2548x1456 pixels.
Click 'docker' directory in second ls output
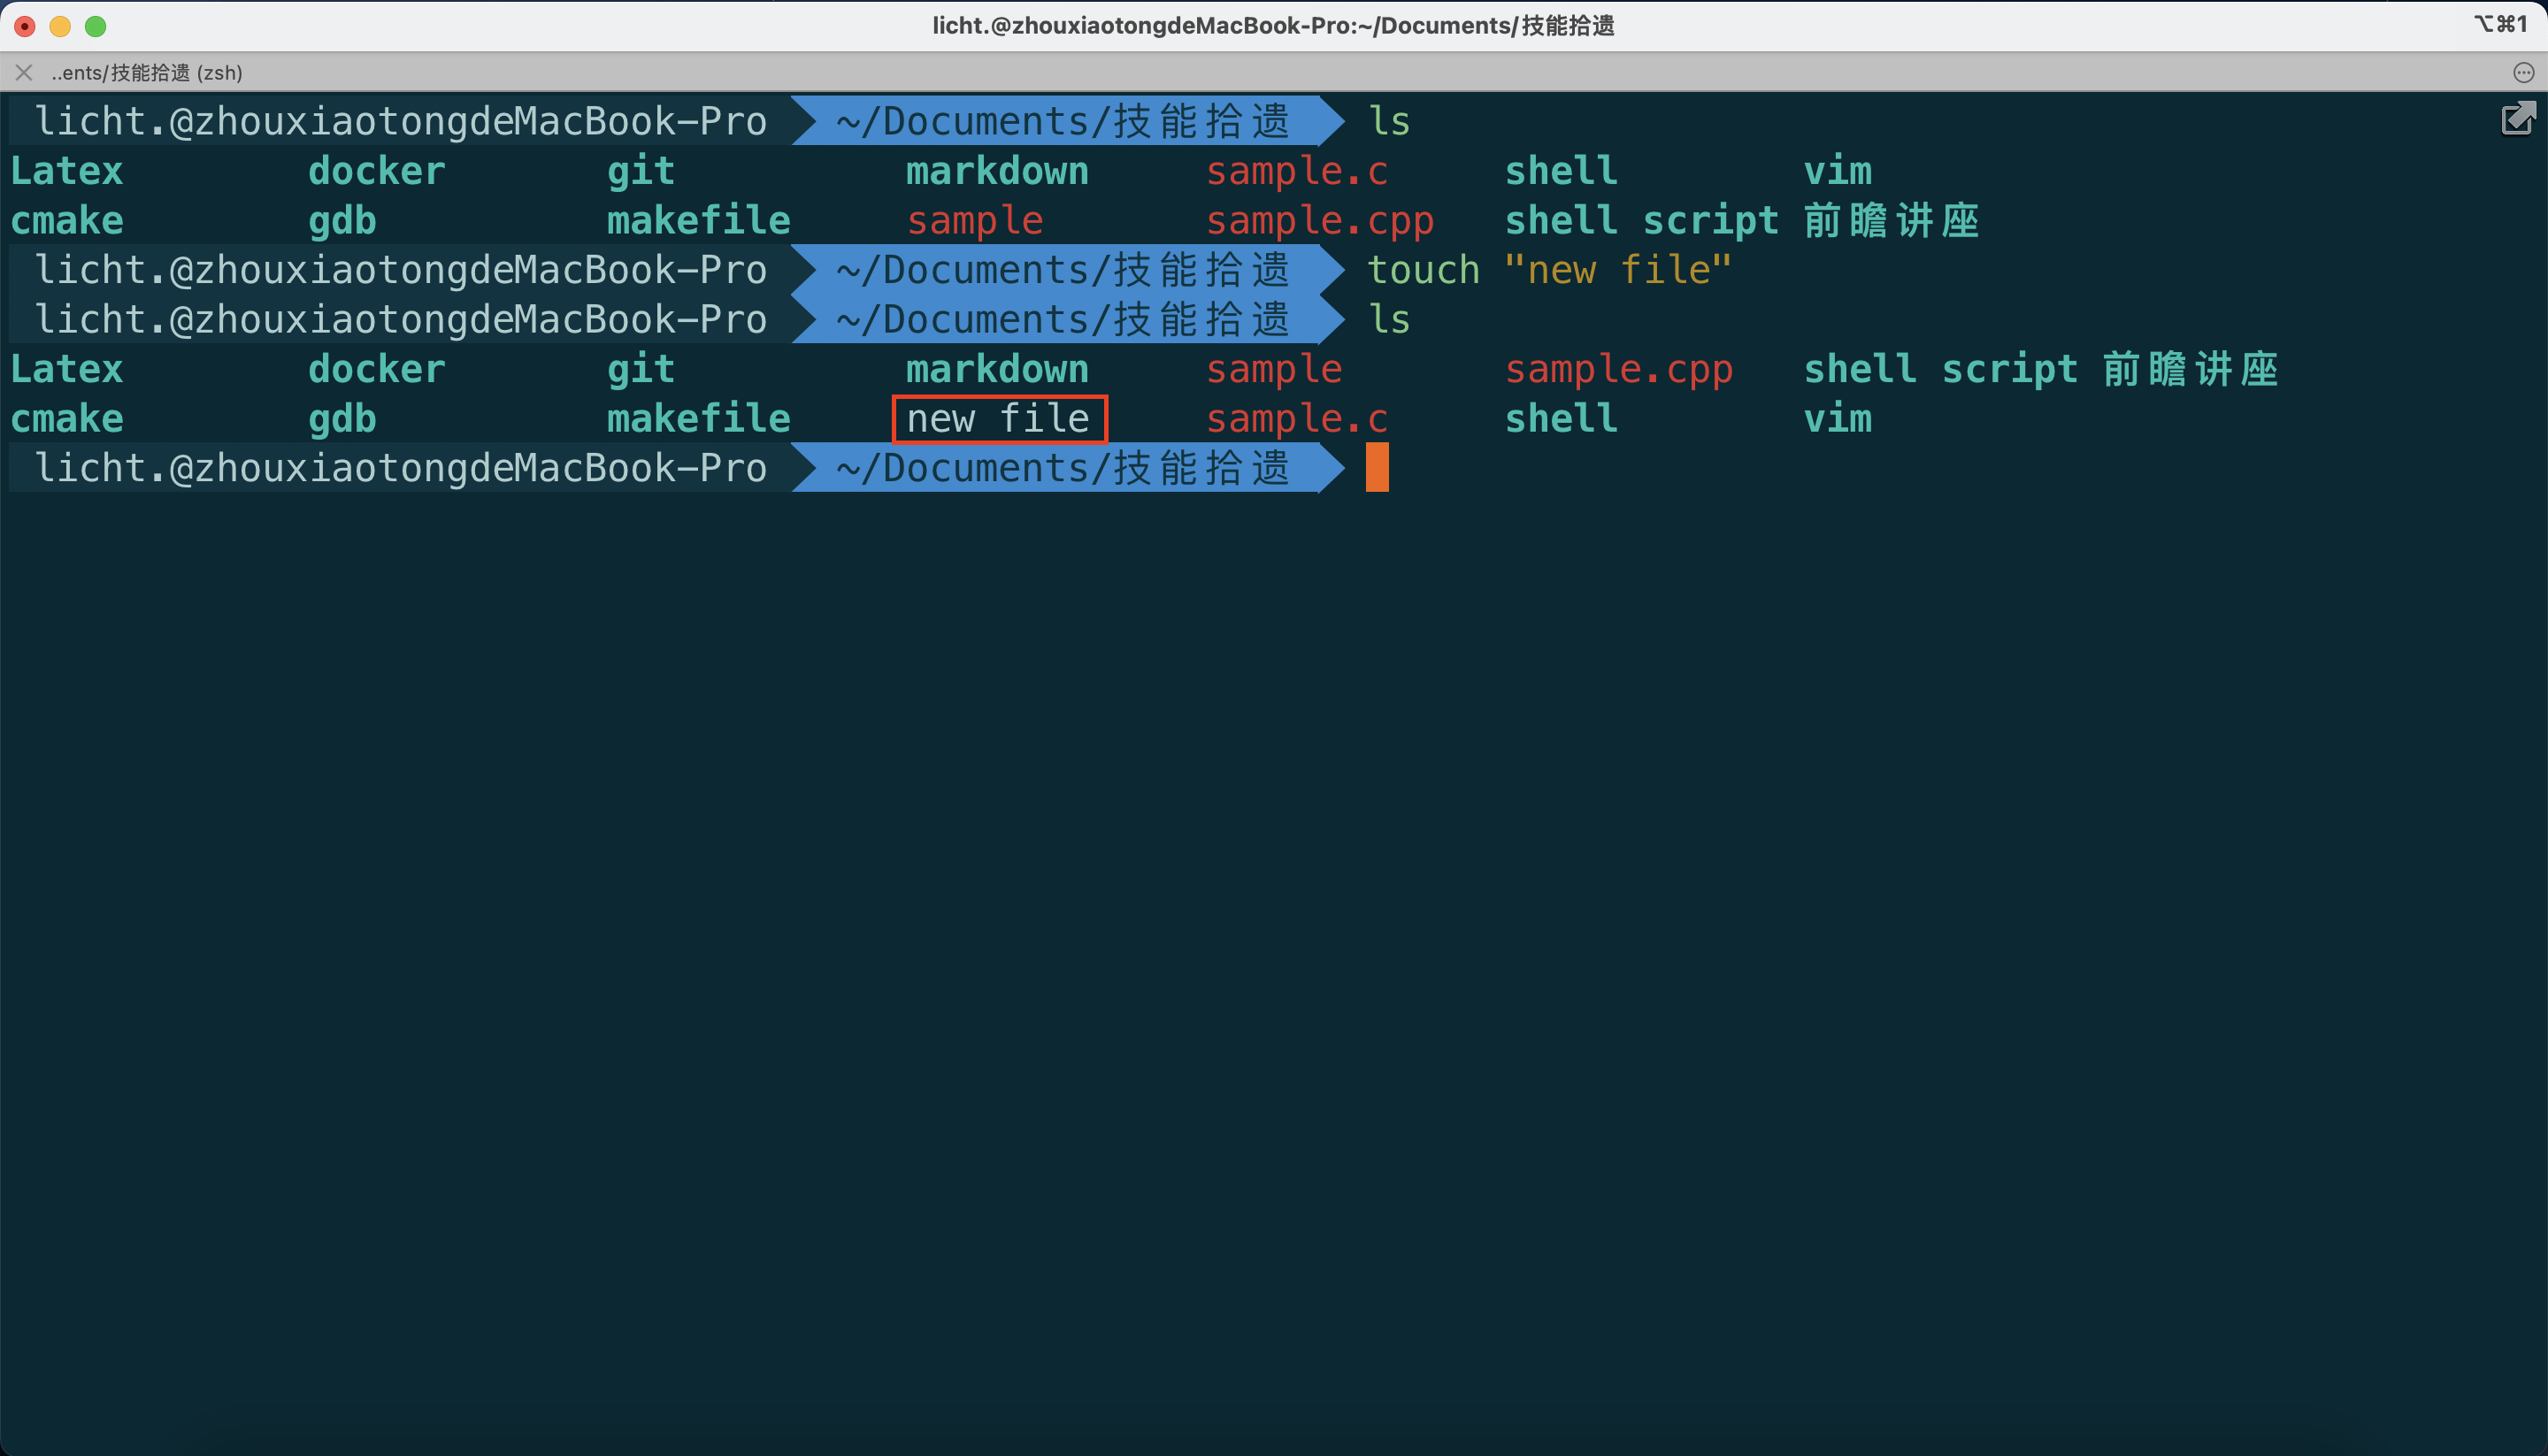point(376,369)
